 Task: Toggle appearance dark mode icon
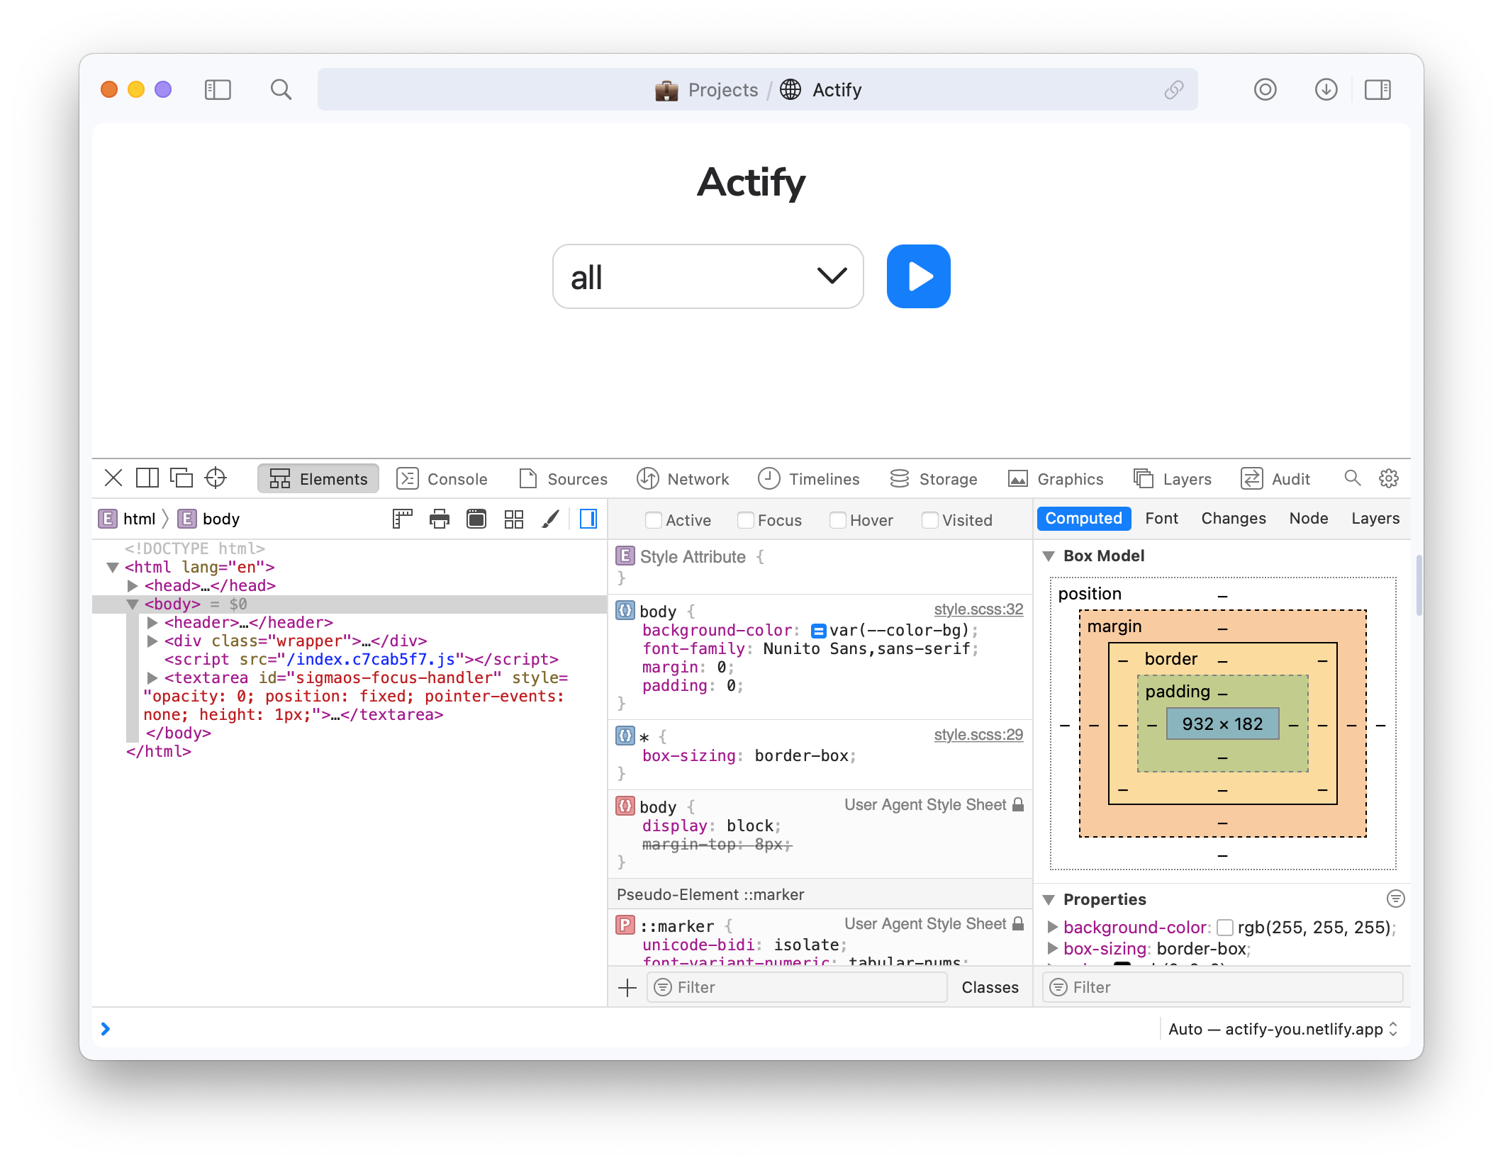(x=476, y=519)
